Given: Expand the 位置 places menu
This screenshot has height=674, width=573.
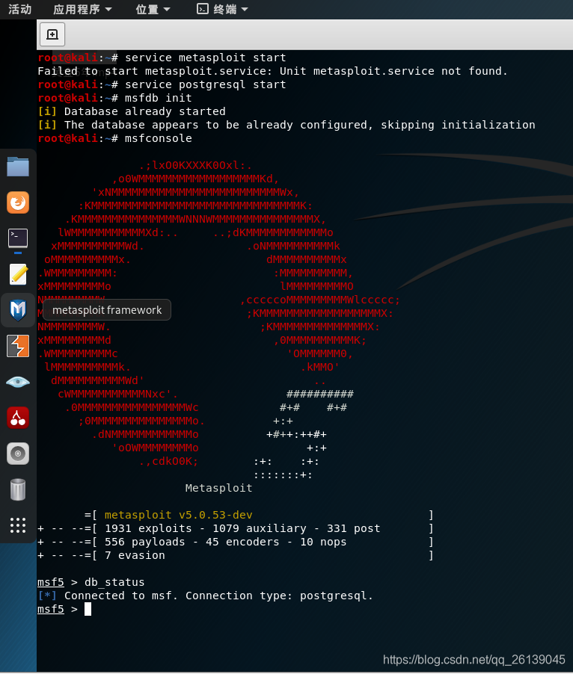Looking at the screenshot, I should point(153,9).
